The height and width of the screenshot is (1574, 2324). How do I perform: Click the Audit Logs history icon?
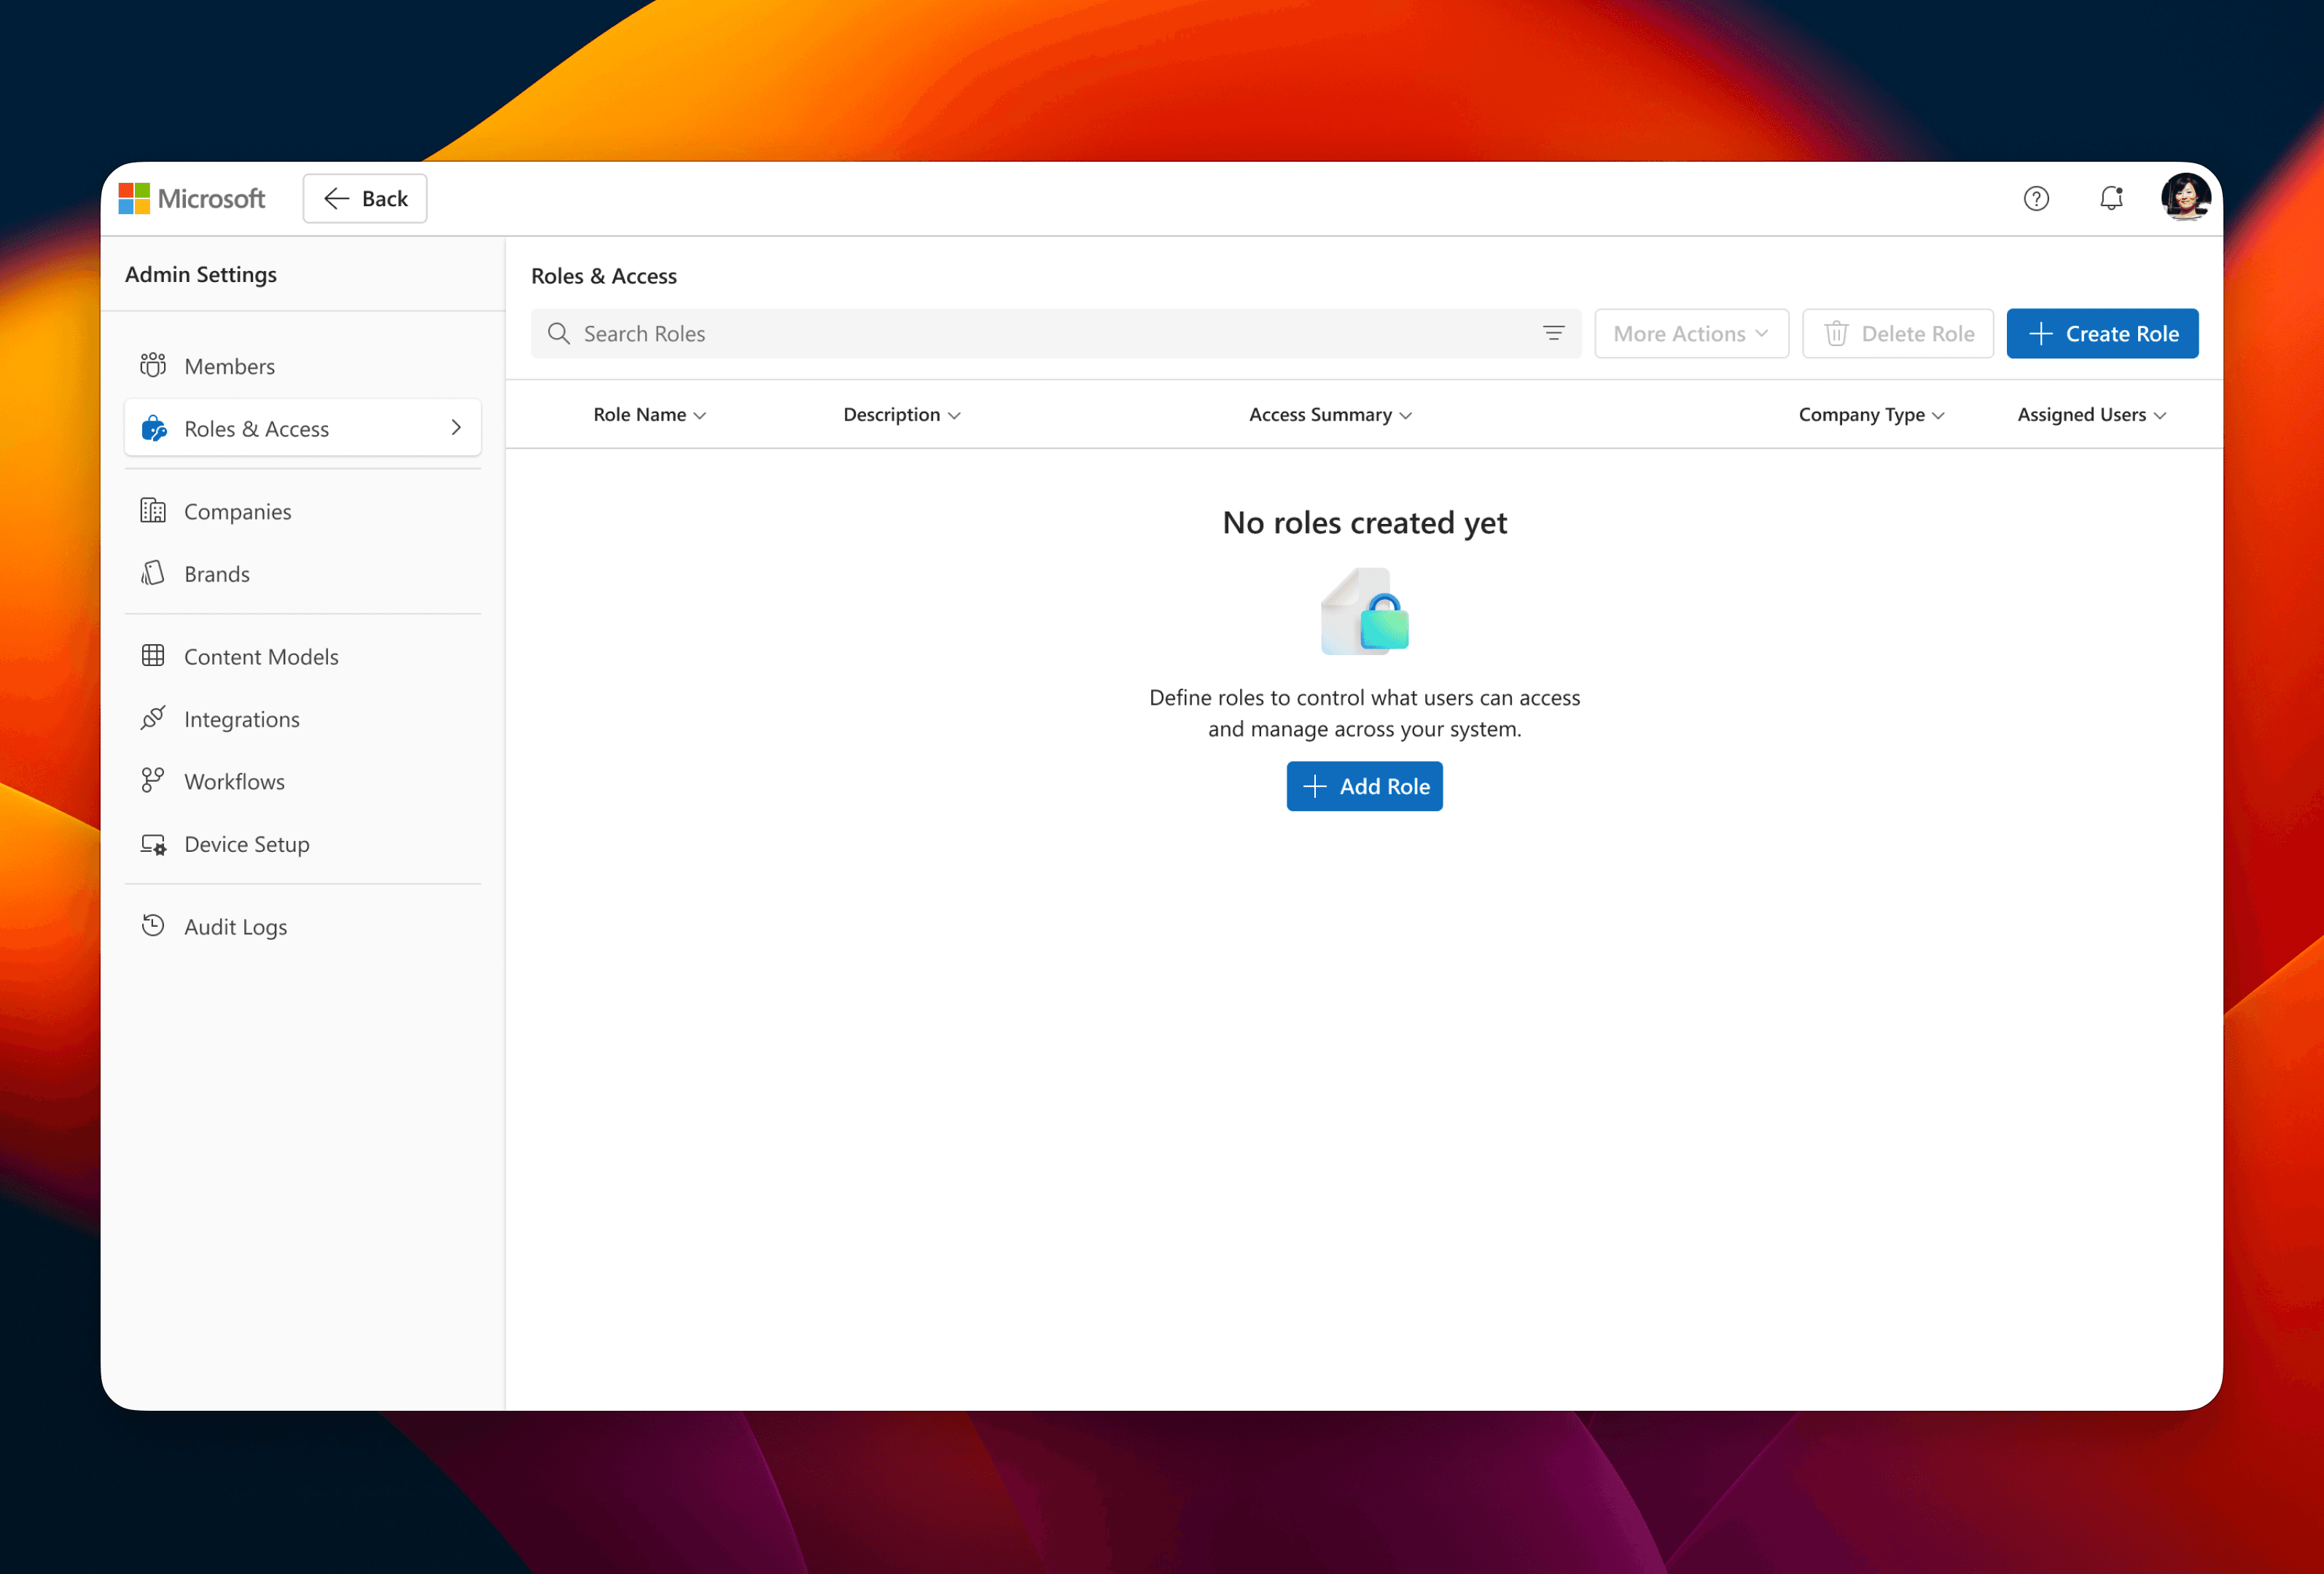click(x=153, y=926)
